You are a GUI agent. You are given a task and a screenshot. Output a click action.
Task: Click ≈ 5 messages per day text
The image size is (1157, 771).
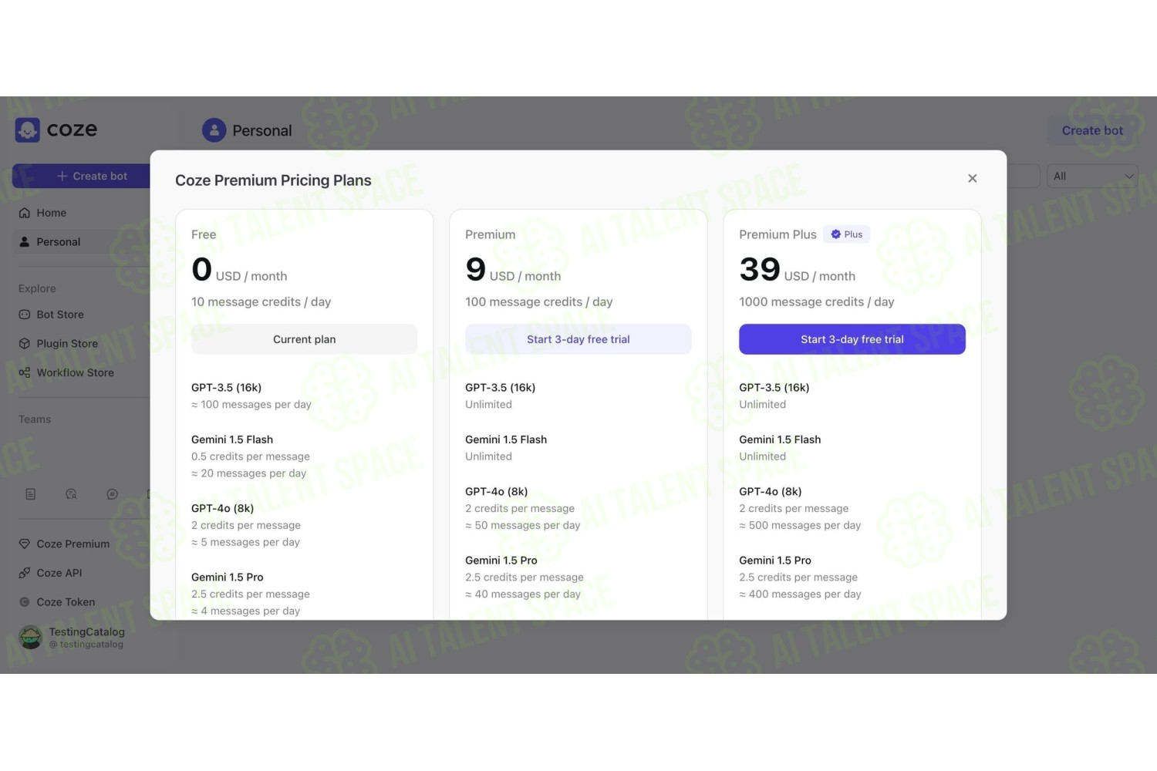245,542
